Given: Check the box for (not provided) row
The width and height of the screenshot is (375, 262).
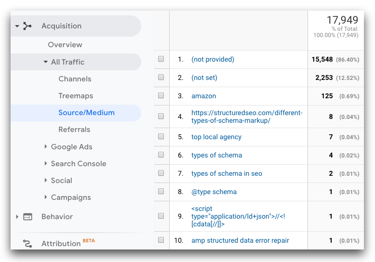Looking at the screenshot, I should tap(161, 59).
